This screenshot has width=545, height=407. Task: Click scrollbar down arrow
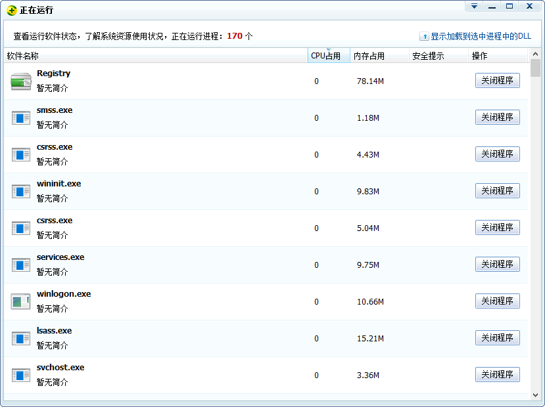pyautogui.click(x=535, y=395)
